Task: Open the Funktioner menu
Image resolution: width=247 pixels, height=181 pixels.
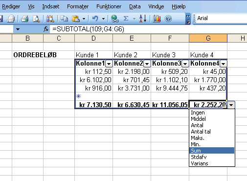Action: [x=109, y=6]
